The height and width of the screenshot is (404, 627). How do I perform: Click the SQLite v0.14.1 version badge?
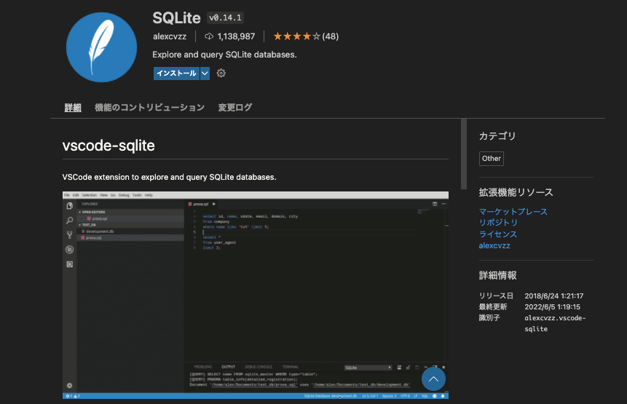pyautogui.click(x=226, y=17)
